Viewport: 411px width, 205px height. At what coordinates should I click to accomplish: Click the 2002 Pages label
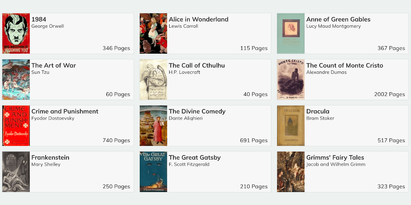coord(389,94)
